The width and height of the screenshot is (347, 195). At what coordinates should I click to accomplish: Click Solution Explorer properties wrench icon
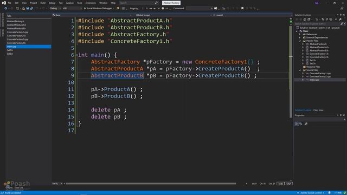[340, 19]
